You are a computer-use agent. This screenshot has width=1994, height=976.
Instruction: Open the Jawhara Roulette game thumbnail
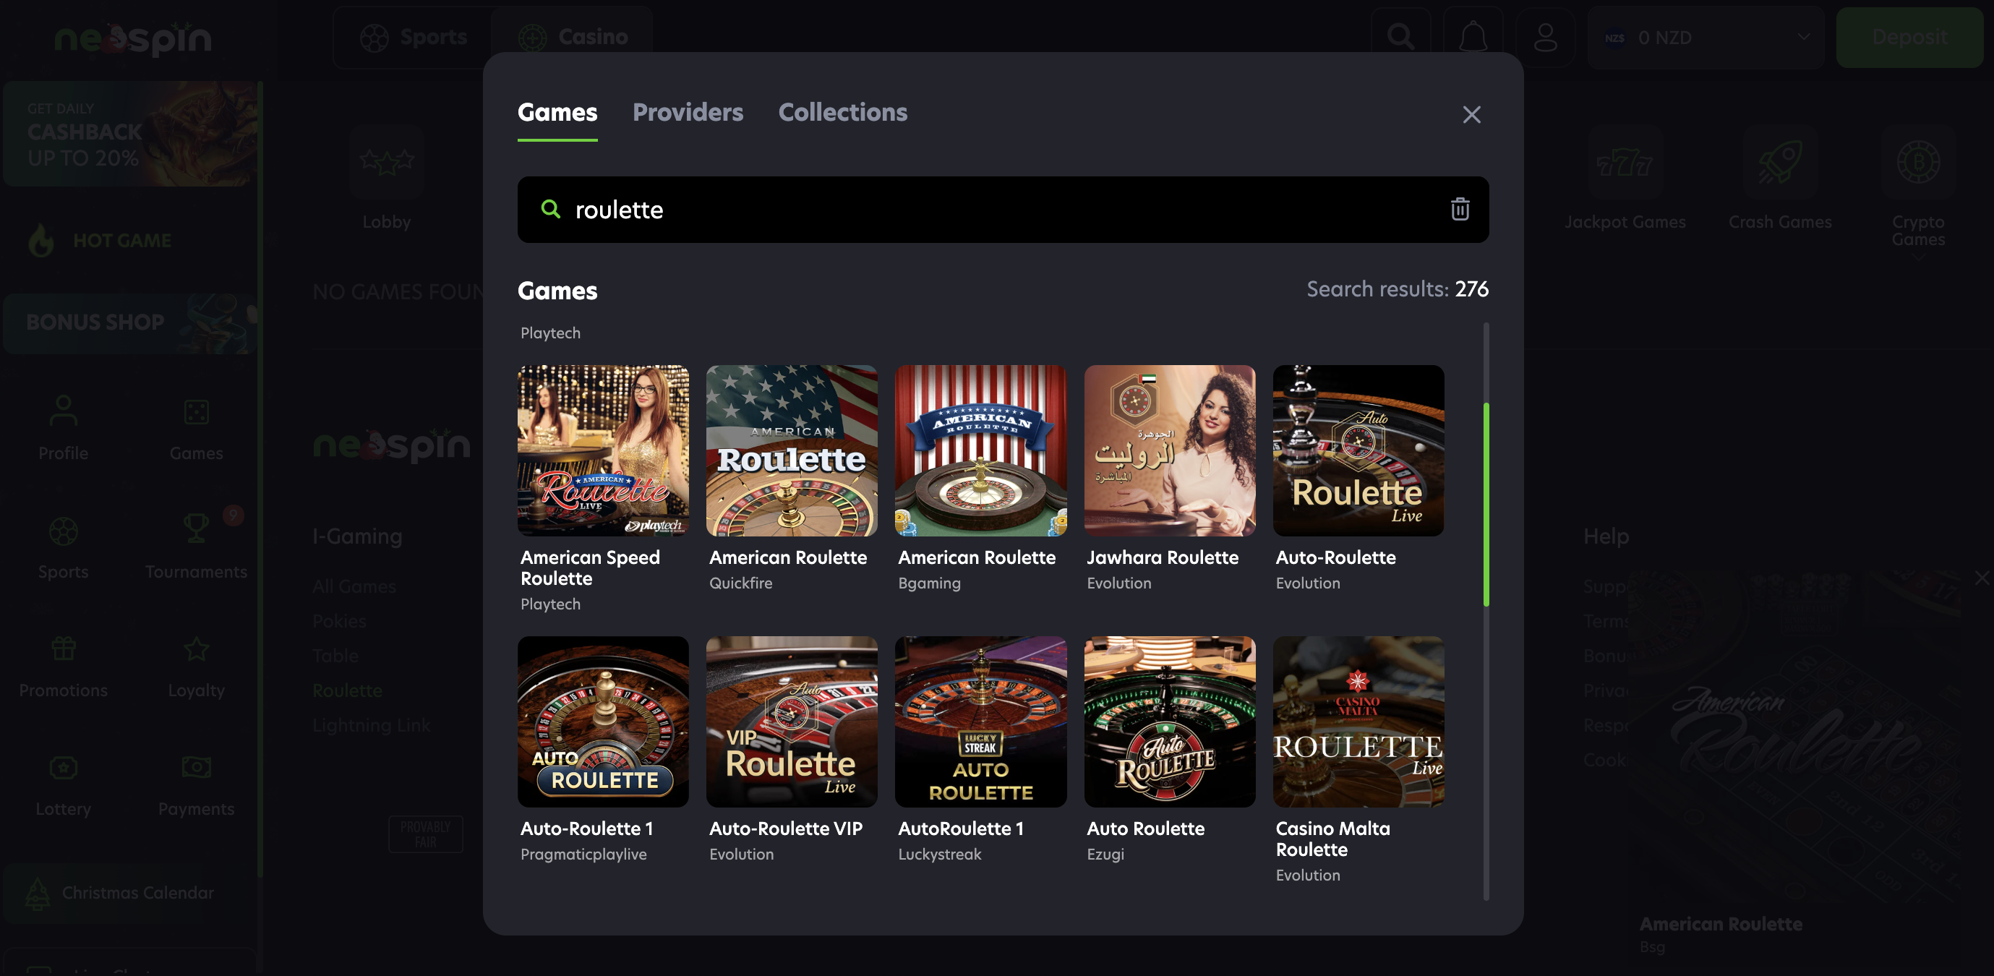coord(1169,450)
